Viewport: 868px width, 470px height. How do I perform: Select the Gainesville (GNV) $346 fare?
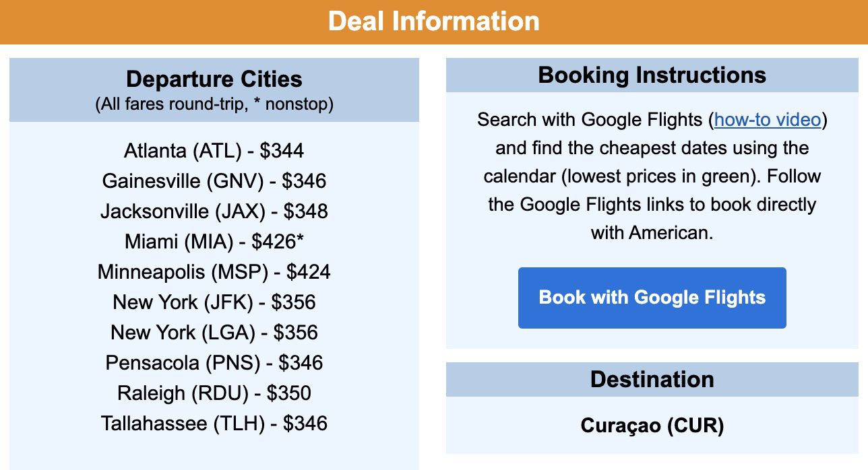pos(214,181)
